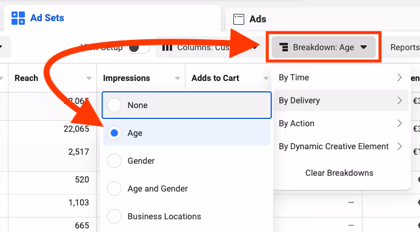Click the Impressions column header
Image resolution: width=420 pixels, height=232 pixels.
coord(127,78)
